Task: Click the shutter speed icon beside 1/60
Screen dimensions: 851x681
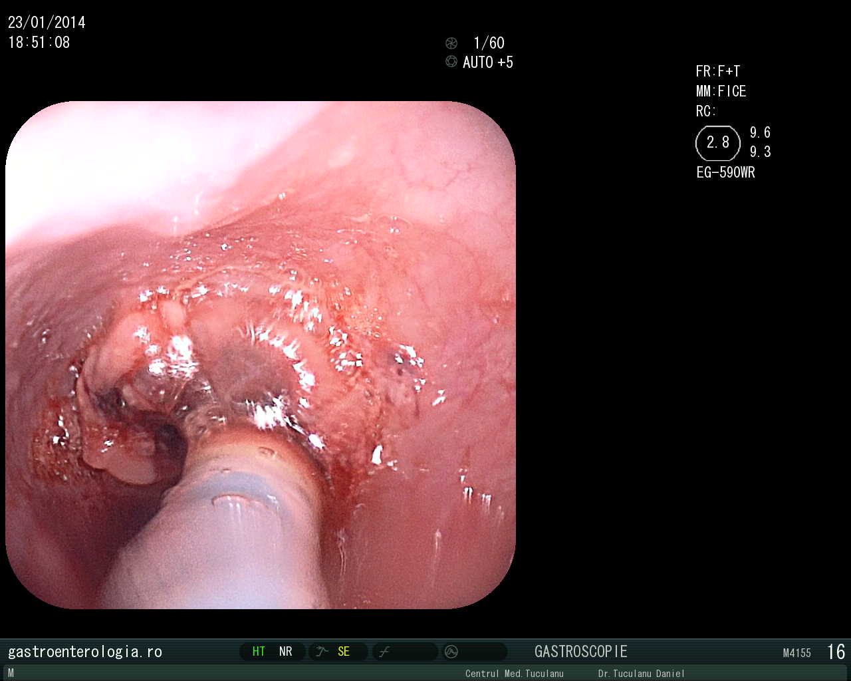Action: click(x=451, y=43)
